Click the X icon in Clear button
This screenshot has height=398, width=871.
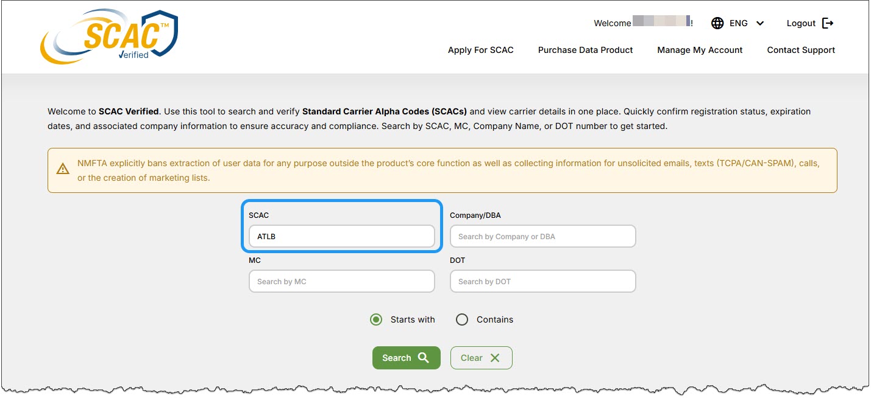point(495,358)
